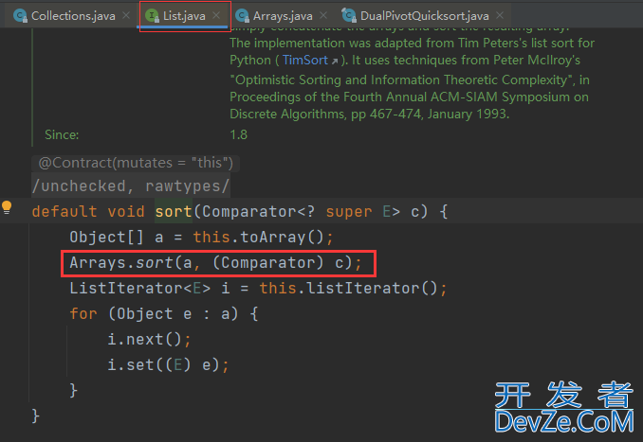Viewport: 643px width, 442px height.
Task: Click the Object[] a declaration
Action: pos(117,237)
